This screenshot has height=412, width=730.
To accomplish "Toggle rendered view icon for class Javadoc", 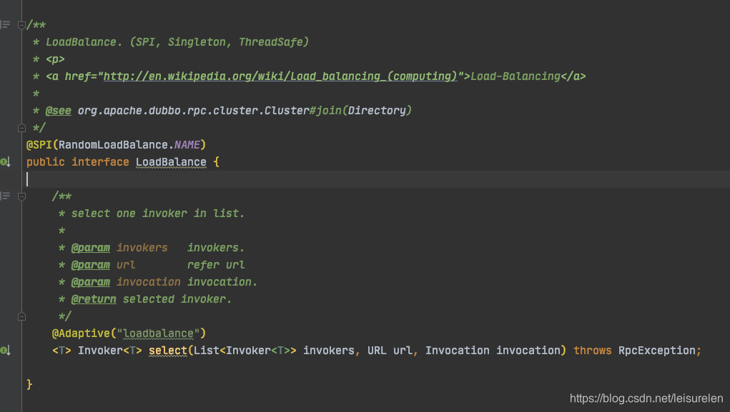I will pos(5,24).
